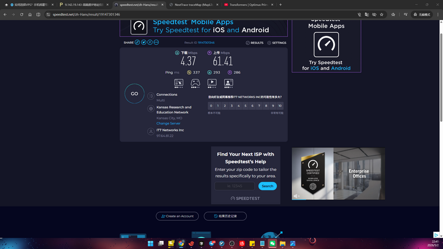Click the AdChoices icon

tap(436, 235)
